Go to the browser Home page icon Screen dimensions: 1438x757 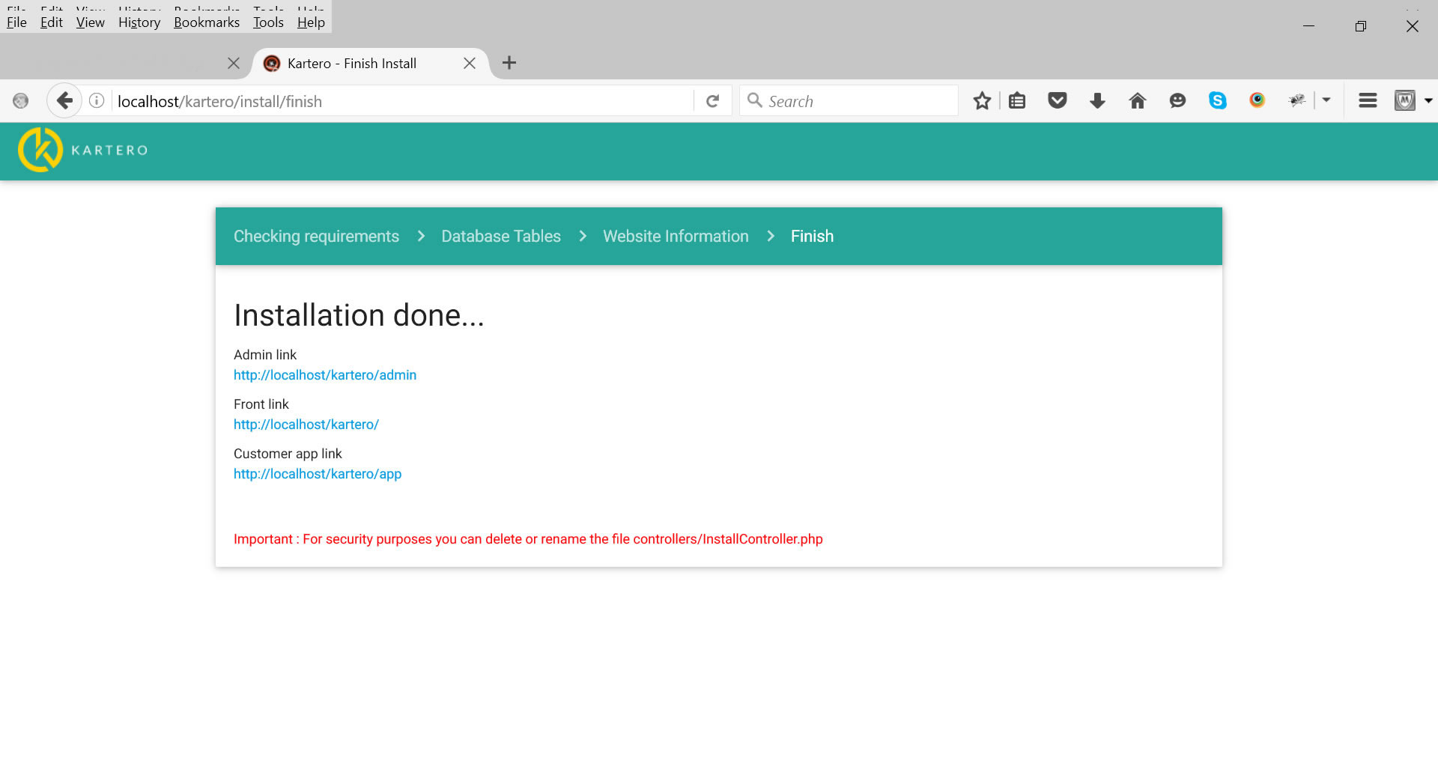[1137, 101]
